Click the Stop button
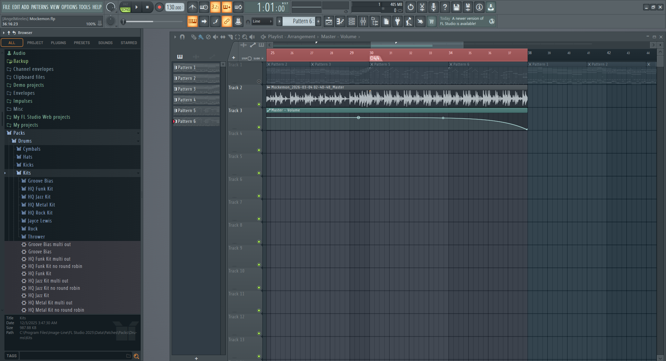 click(x=147, y=7)
